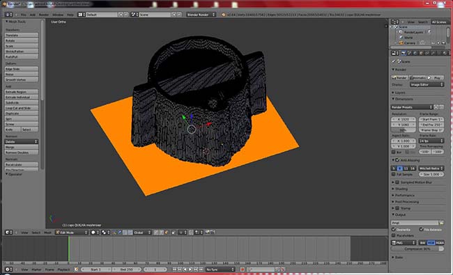Screen dimensions: 453x275
Task: Enable the Full Sample checkbox
Action: (x=393, y=174)
